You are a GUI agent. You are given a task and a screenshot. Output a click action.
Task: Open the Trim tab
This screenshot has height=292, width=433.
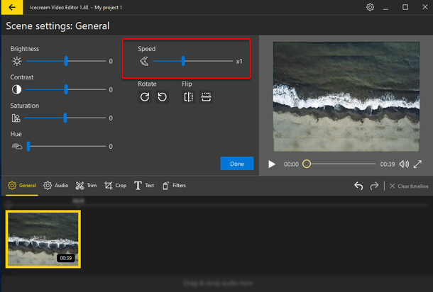tap(86, 186)
